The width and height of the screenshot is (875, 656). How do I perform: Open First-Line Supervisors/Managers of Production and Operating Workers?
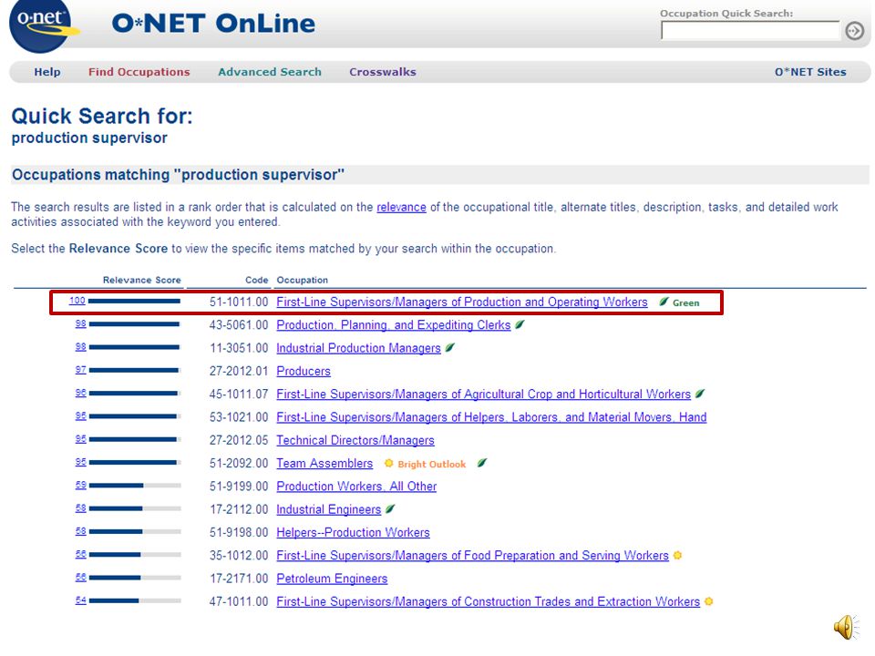click(x=462, y=302)
